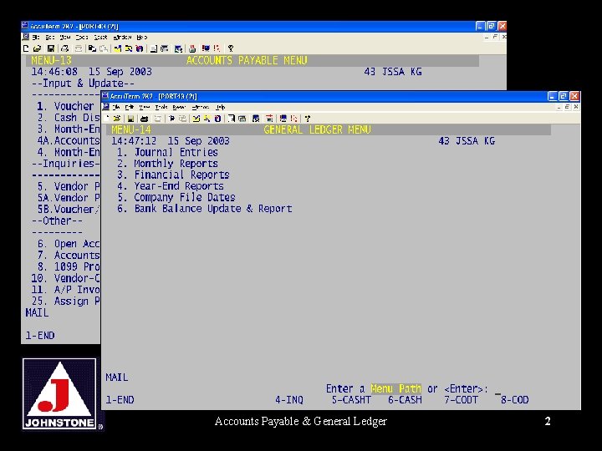Viewport: 602px width, 451px height.
Task: Click Save disk icon in General Ledger window toolbar
Action: point(130,119)
